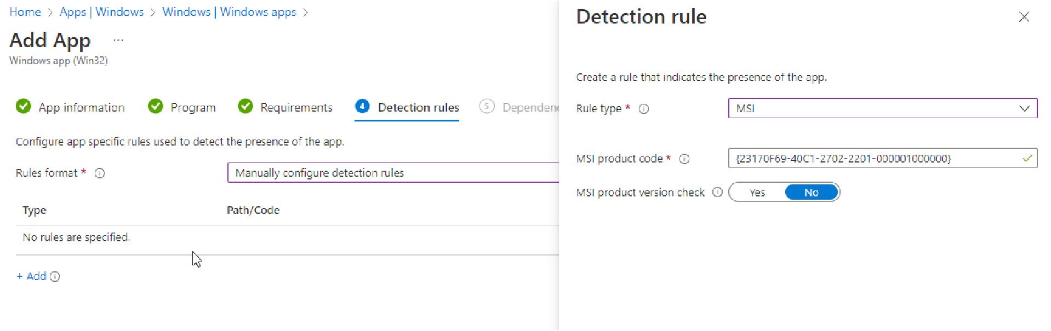Click info icon beside the Add link
This screenshot has width=1051, height=331.
[55, 277]
